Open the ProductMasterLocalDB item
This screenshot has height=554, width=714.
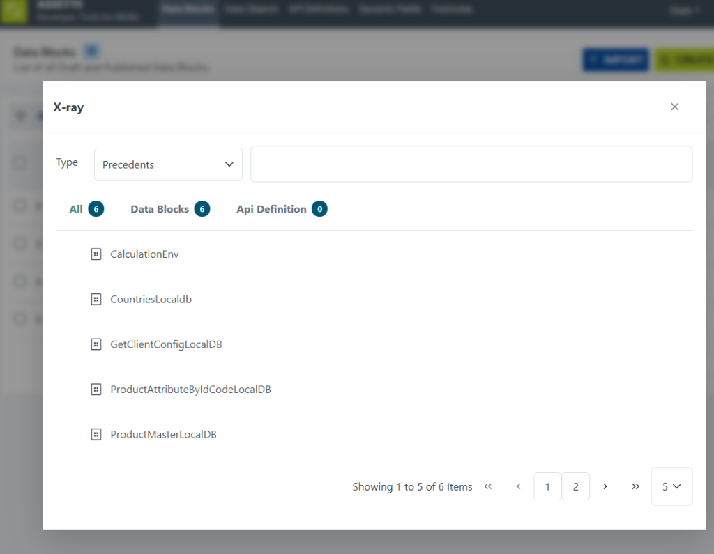pos(163,434)
